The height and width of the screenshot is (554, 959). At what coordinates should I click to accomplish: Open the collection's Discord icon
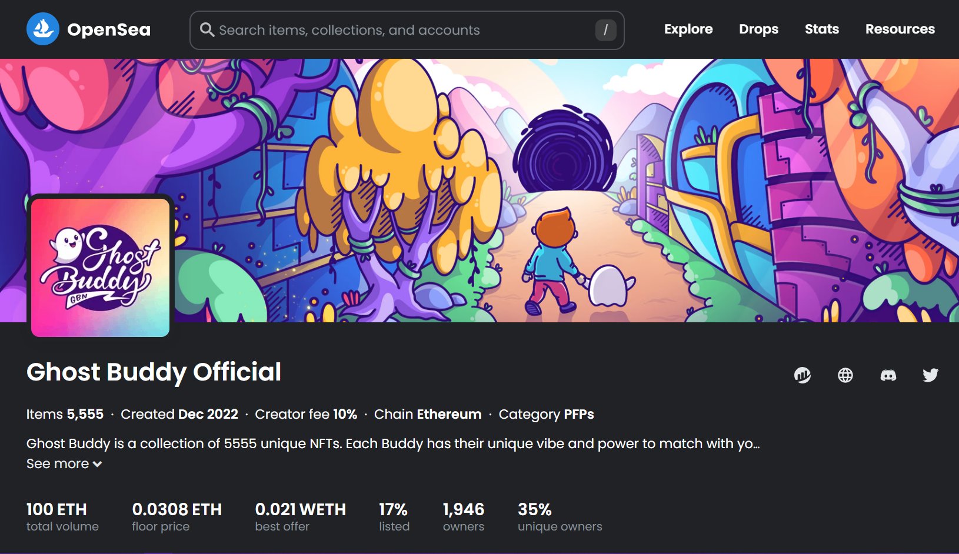pos(888,375)
